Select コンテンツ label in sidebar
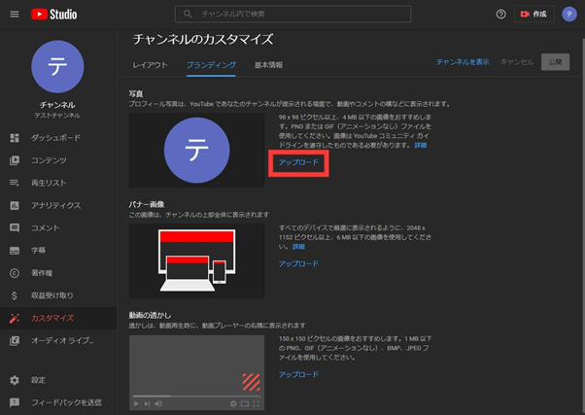Screen dimensions: 585x415 point(49,160)
